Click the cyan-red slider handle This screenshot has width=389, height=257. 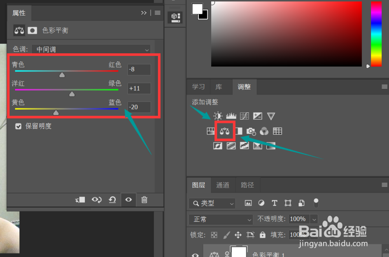point(62,75)
